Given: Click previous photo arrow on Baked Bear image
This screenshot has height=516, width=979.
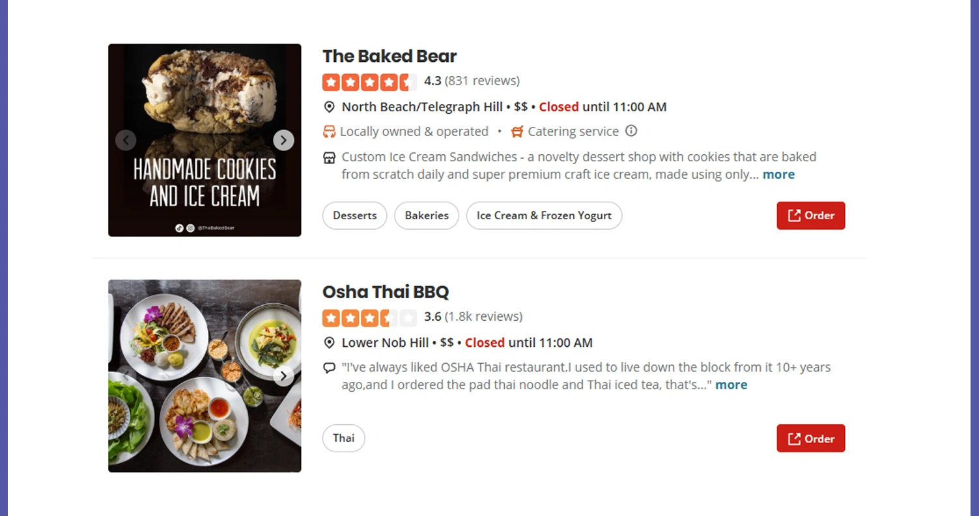Looking at the screenshot, I should point(126,140).
